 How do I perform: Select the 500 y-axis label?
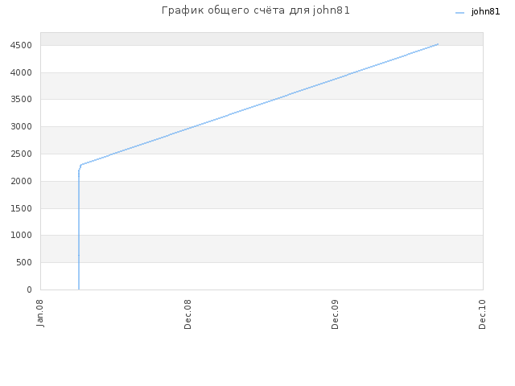click(24, 263)
